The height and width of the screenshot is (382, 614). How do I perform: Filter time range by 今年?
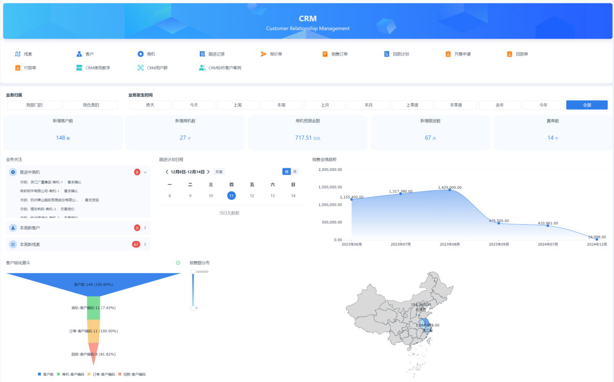(x=543, y=105)
